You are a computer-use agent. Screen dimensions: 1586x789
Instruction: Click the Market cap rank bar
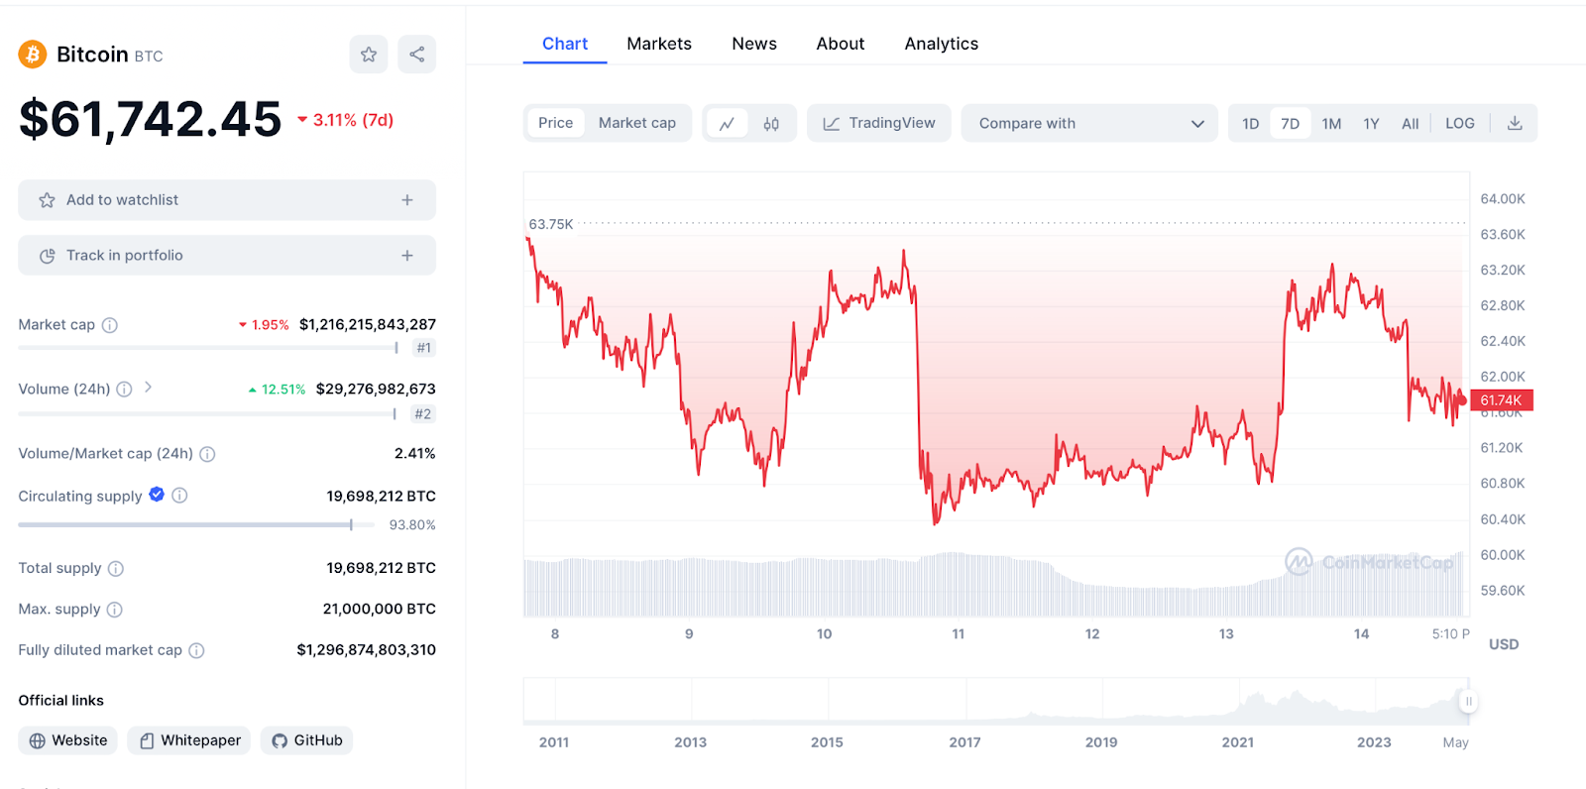(x=208, y=348)
